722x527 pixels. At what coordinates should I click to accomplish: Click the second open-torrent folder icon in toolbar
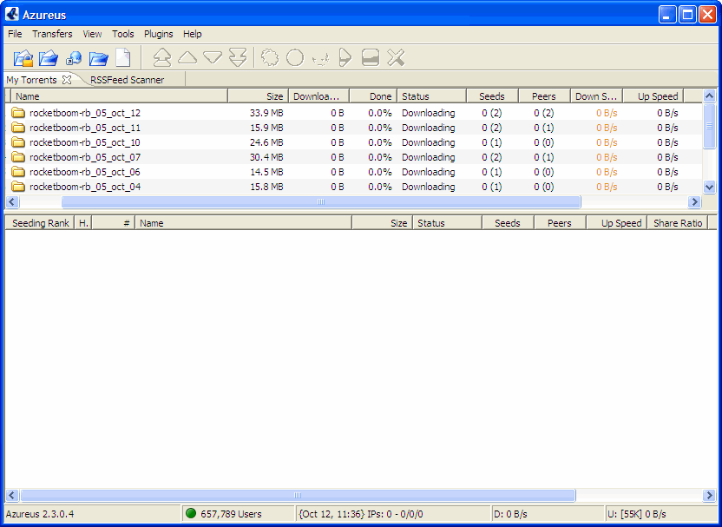[48, 58]
